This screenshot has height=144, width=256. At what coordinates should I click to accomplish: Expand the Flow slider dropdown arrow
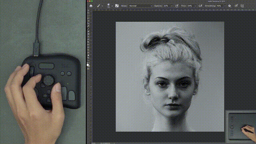coord(195,6)
